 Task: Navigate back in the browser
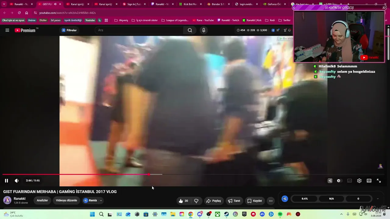pyautogui.click(x=5, y=13)
